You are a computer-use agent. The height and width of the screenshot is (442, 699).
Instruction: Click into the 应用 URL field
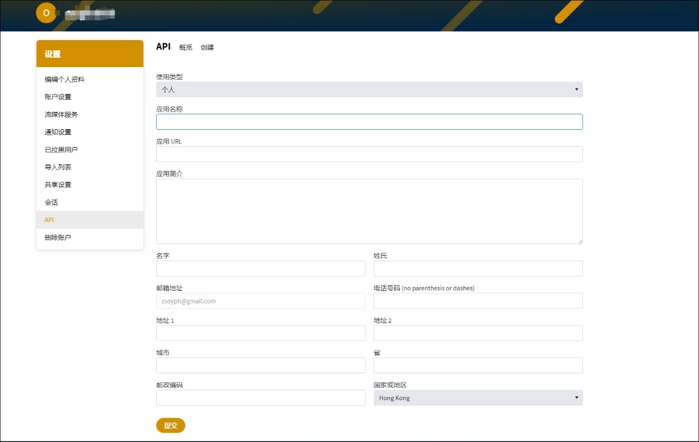pyautogui.click(x=369, y=154)
